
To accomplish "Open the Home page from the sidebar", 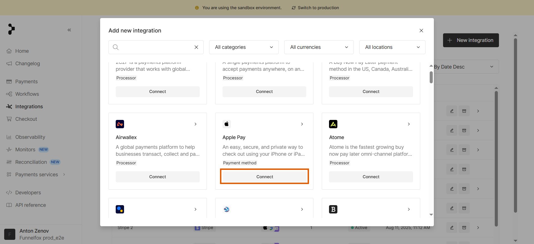I will coord(22,51).
